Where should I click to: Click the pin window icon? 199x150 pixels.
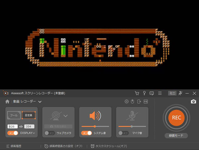(180, 93)
